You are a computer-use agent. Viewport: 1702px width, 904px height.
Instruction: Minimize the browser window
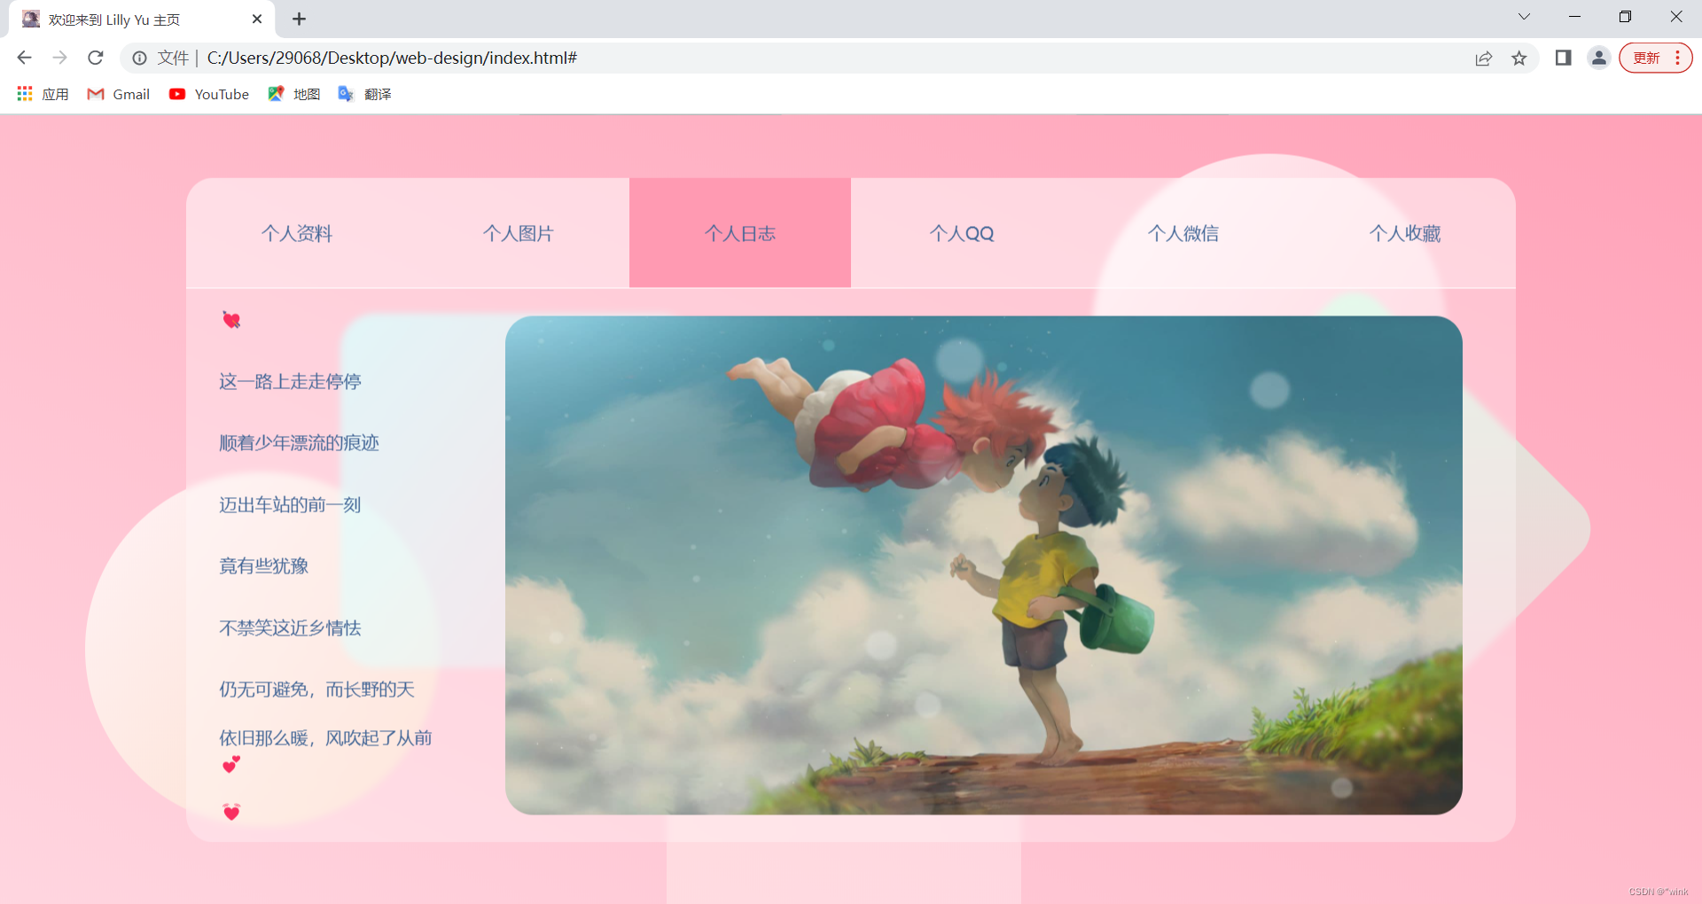(1574, 17)
